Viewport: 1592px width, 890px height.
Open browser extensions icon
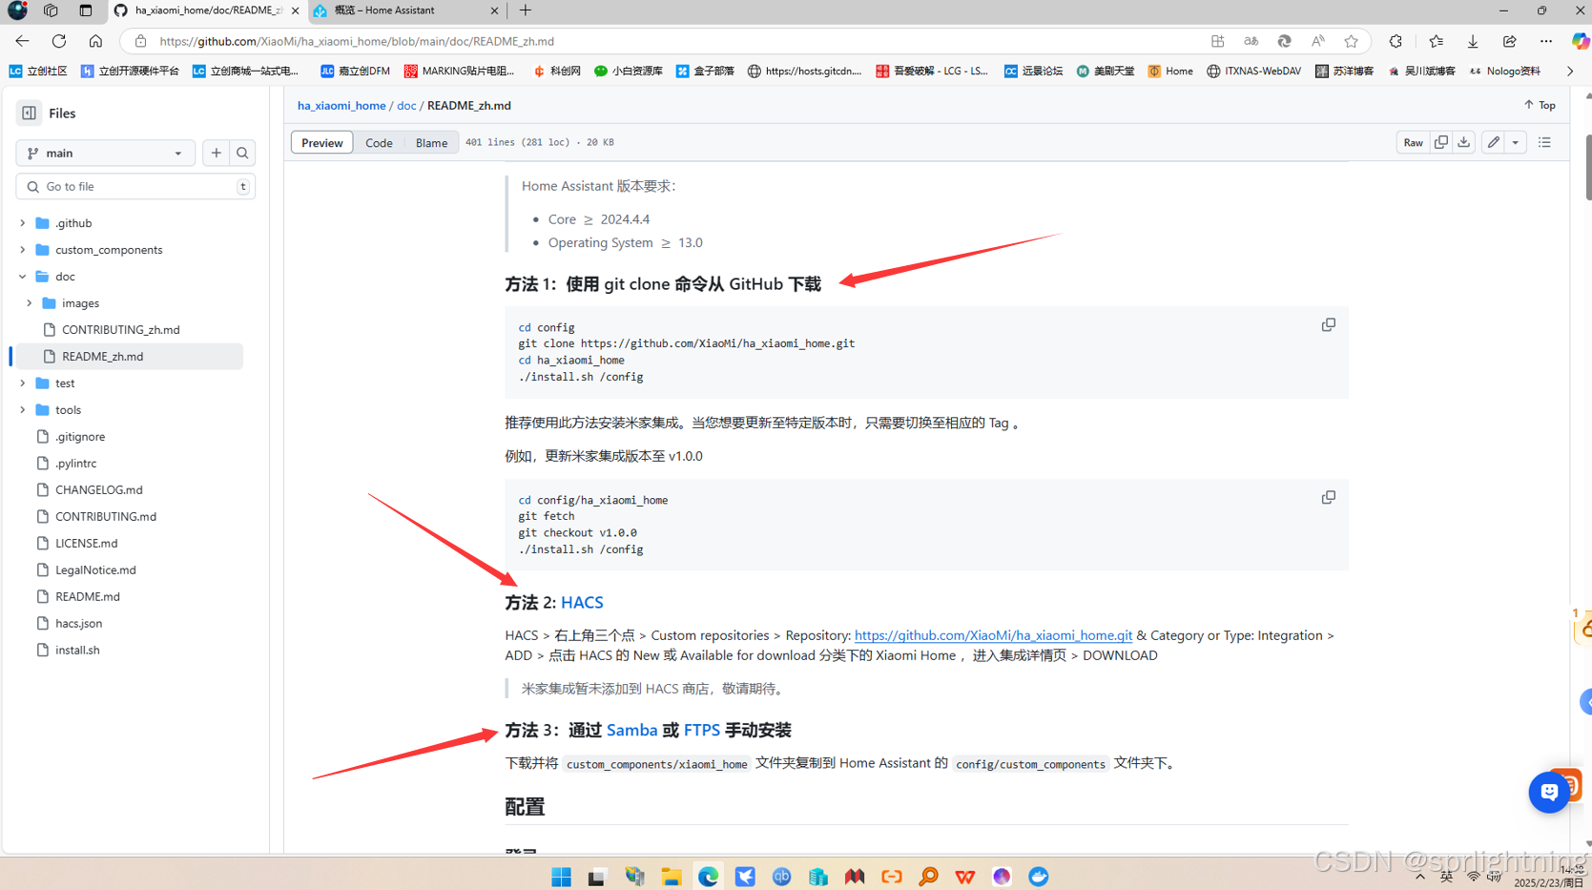tap(1396, 41)
